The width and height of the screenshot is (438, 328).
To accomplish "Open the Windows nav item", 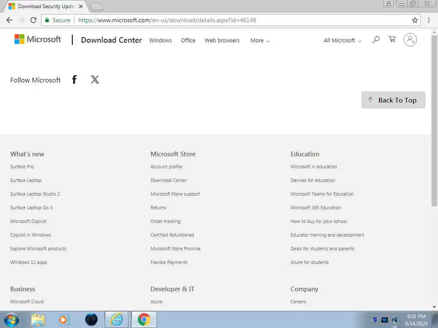I will [160, 40].
